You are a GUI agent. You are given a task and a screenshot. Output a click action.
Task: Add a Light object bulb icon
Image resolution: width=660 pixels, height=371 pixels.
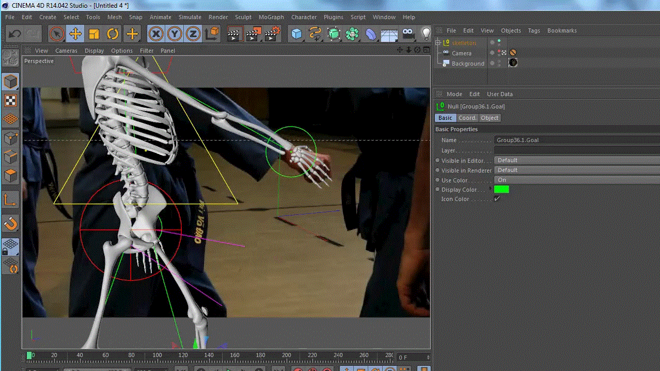pos(426,34)
